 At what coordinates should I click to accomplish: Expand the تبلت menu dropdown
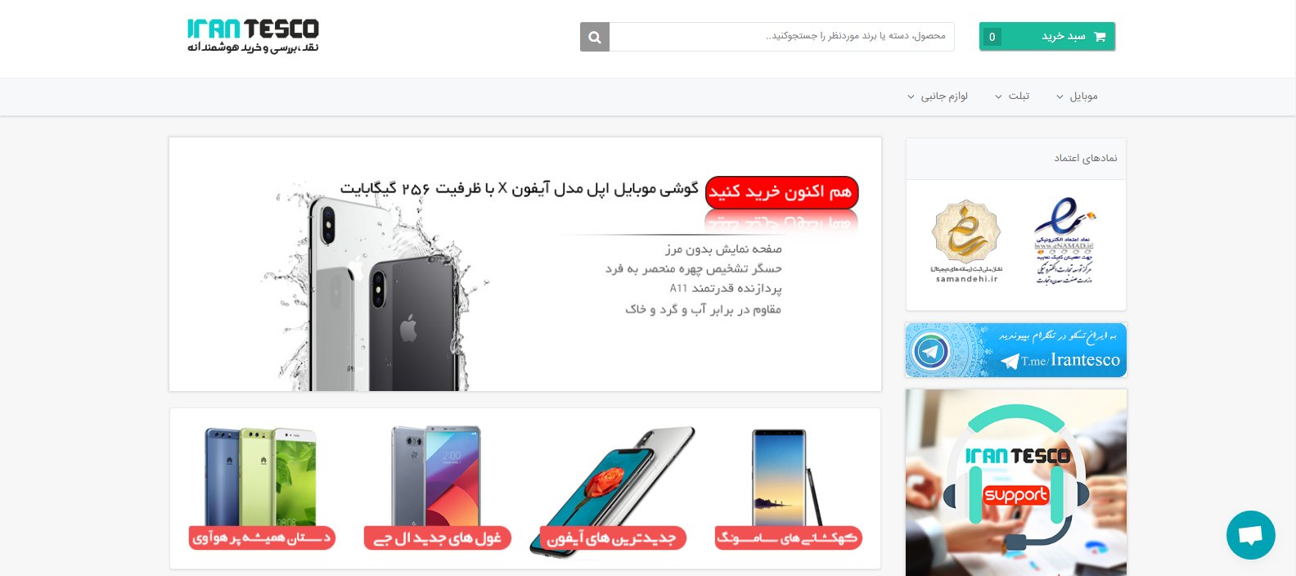[1012, 97]
